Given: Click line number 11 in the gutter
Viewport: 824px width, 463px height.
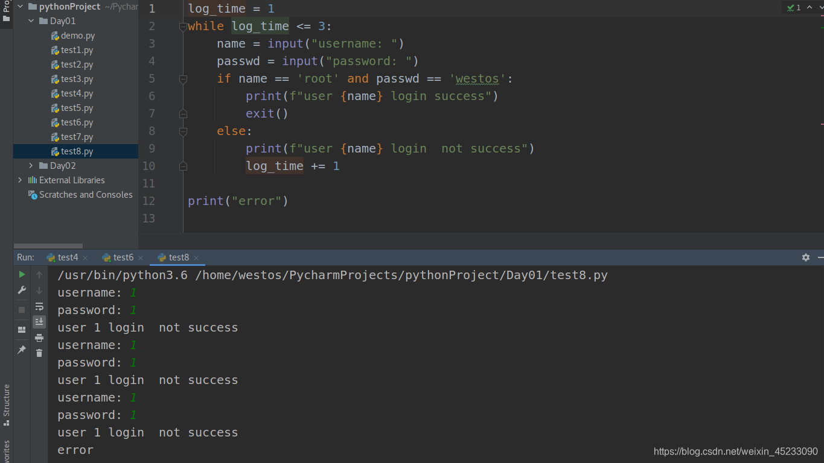Looking at the screenshot, I should (x=149, y=183).
